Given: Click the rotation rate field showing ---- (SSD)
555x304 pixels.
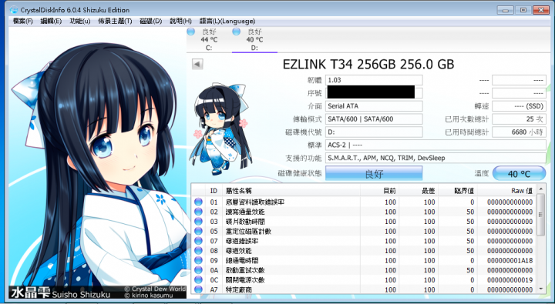Looking at the screenshot, I should tap(519, 106).
